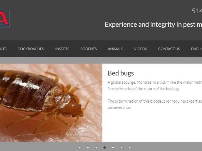Jump to the fifth carousel slide dot
Screen dimensions: 202x151
tap(113, 148)
